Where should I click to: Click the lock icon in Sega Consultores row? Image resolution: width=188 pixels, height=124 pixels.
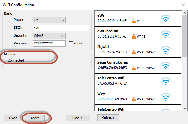tap(134, 68)
